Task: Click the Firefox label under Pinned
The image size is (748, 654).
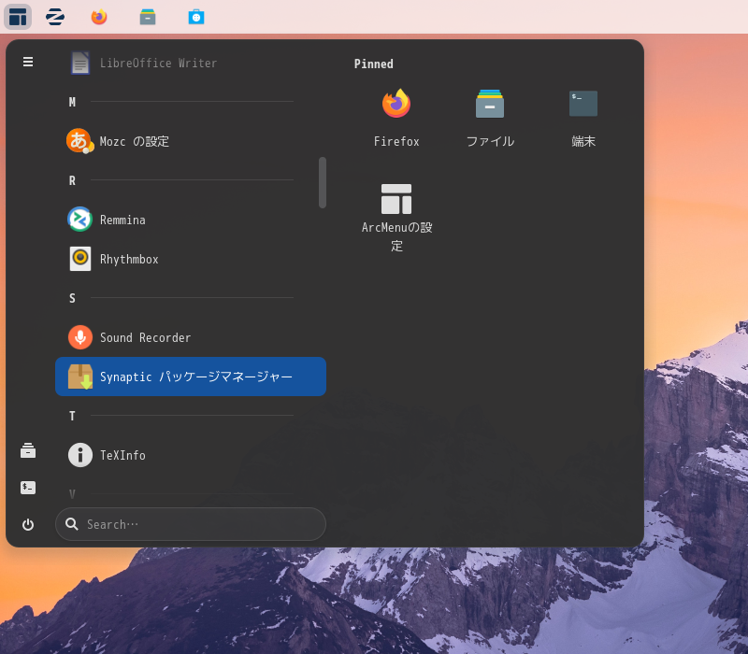Action: click(396, 142)
